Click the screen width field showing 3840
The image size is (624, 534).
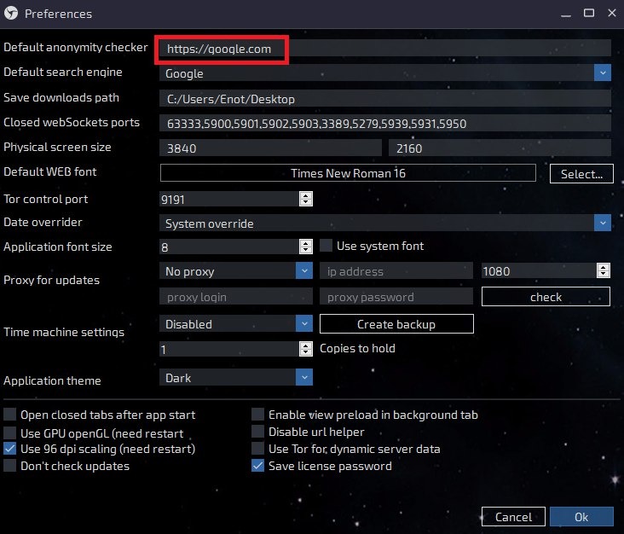270,148
